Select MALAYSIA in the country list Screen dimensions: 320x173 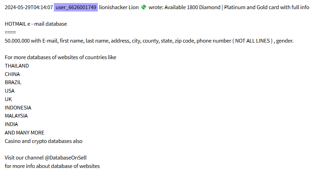(16, 116)
